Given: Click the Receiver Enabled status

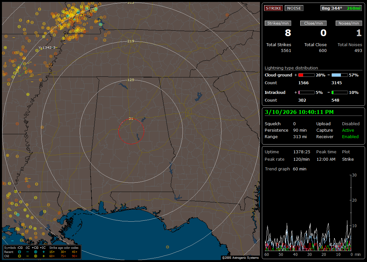Looking at the screenshot, I should 350,136.
